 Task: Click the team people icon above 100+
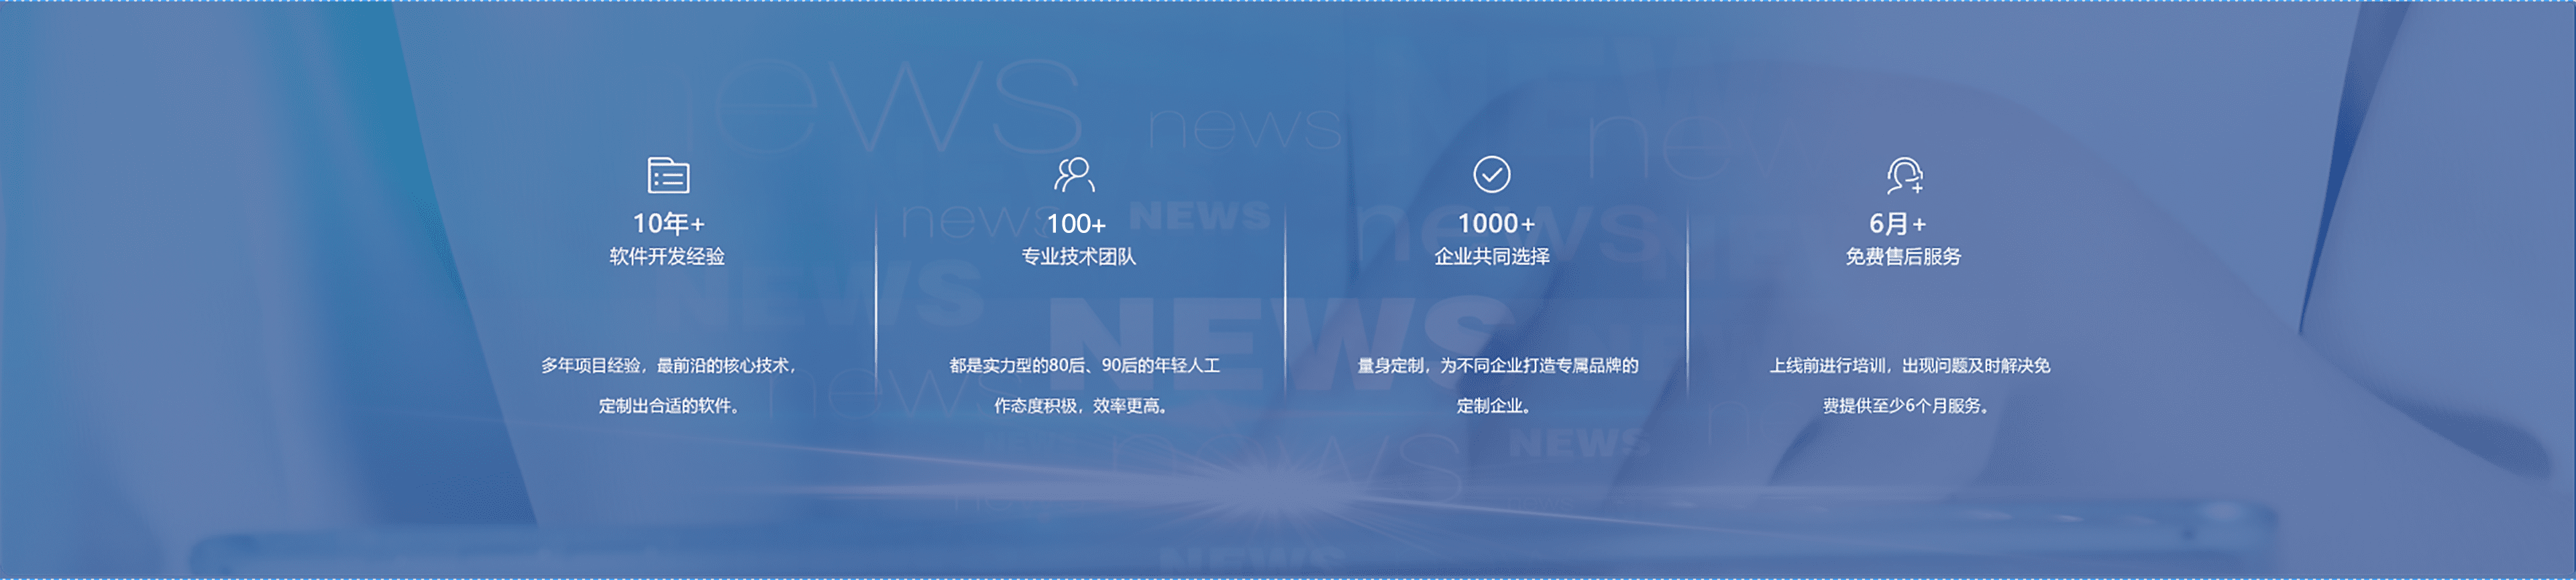click(1075, 174)
